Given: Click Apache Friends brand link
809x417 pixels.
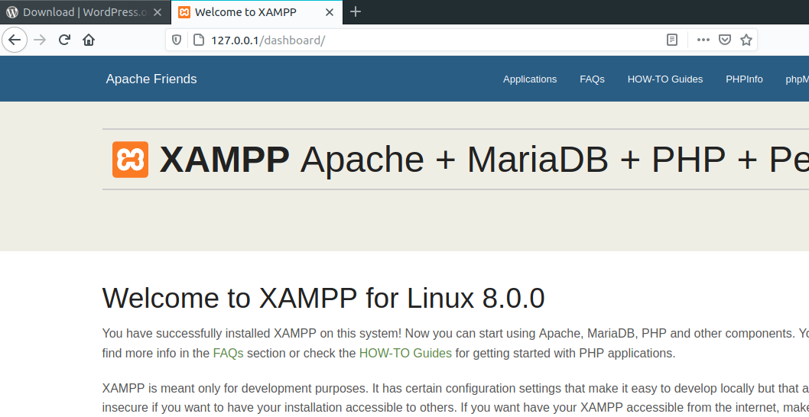Looking at the screenshot, I should coord(151,79).
